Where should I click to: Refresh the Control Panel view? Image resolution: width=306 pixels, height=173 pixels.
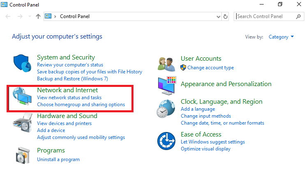225,16
